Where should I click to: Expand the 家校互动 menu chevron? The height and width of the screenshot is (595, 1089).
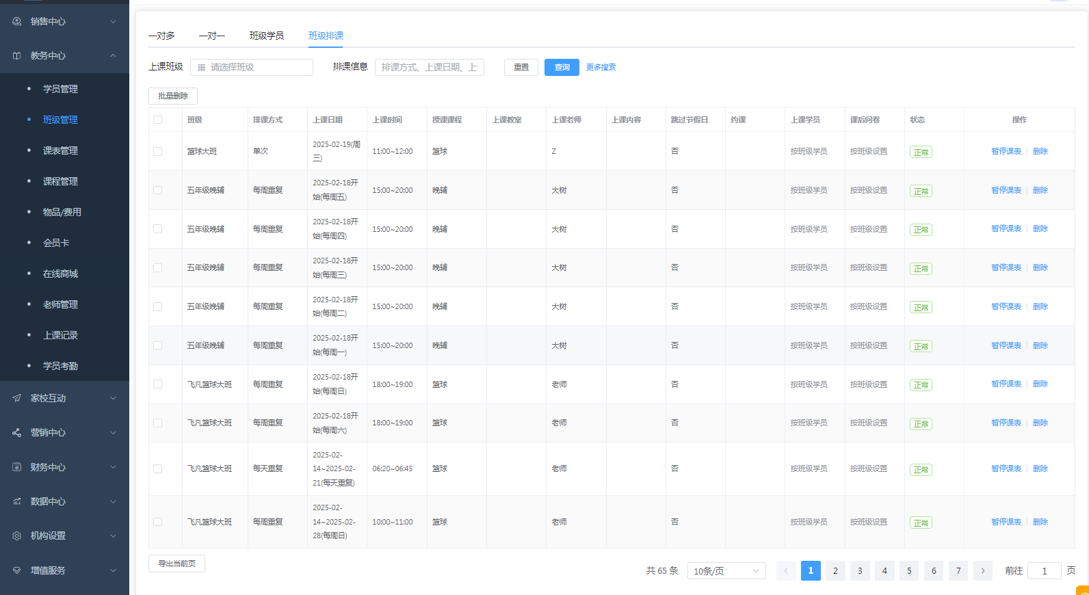coord(113,398)
